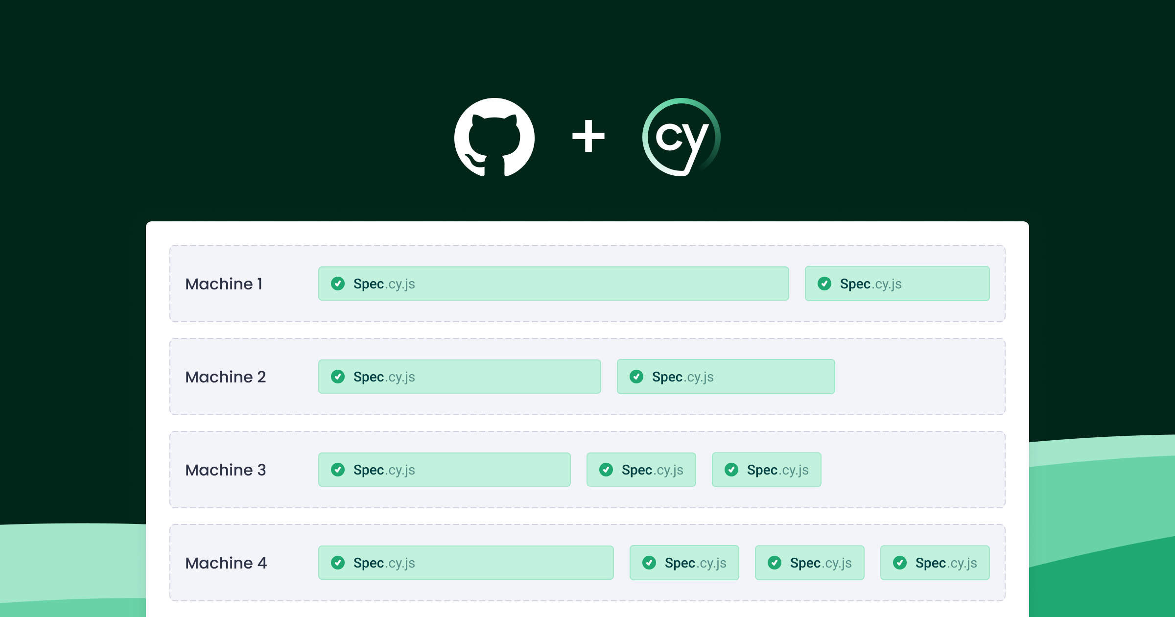The width and height of the screenshot is (1175, 617).
Task: Select the Machine 1 label
Action: pos(224,284)
